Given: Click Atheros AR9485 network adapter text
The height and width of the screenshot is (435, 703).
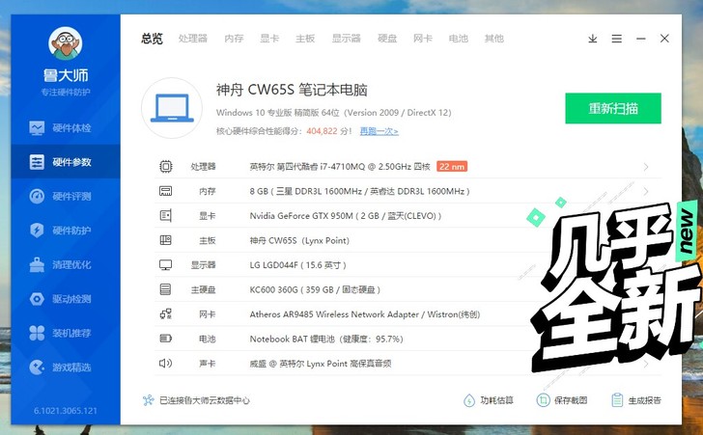Looking at the screenshot, I should click(x=364, y=314).
